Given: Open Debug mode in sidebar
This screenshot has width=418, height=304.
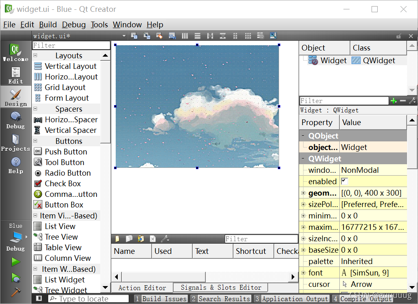Looking at the screenshot, I should pos(15,120).
